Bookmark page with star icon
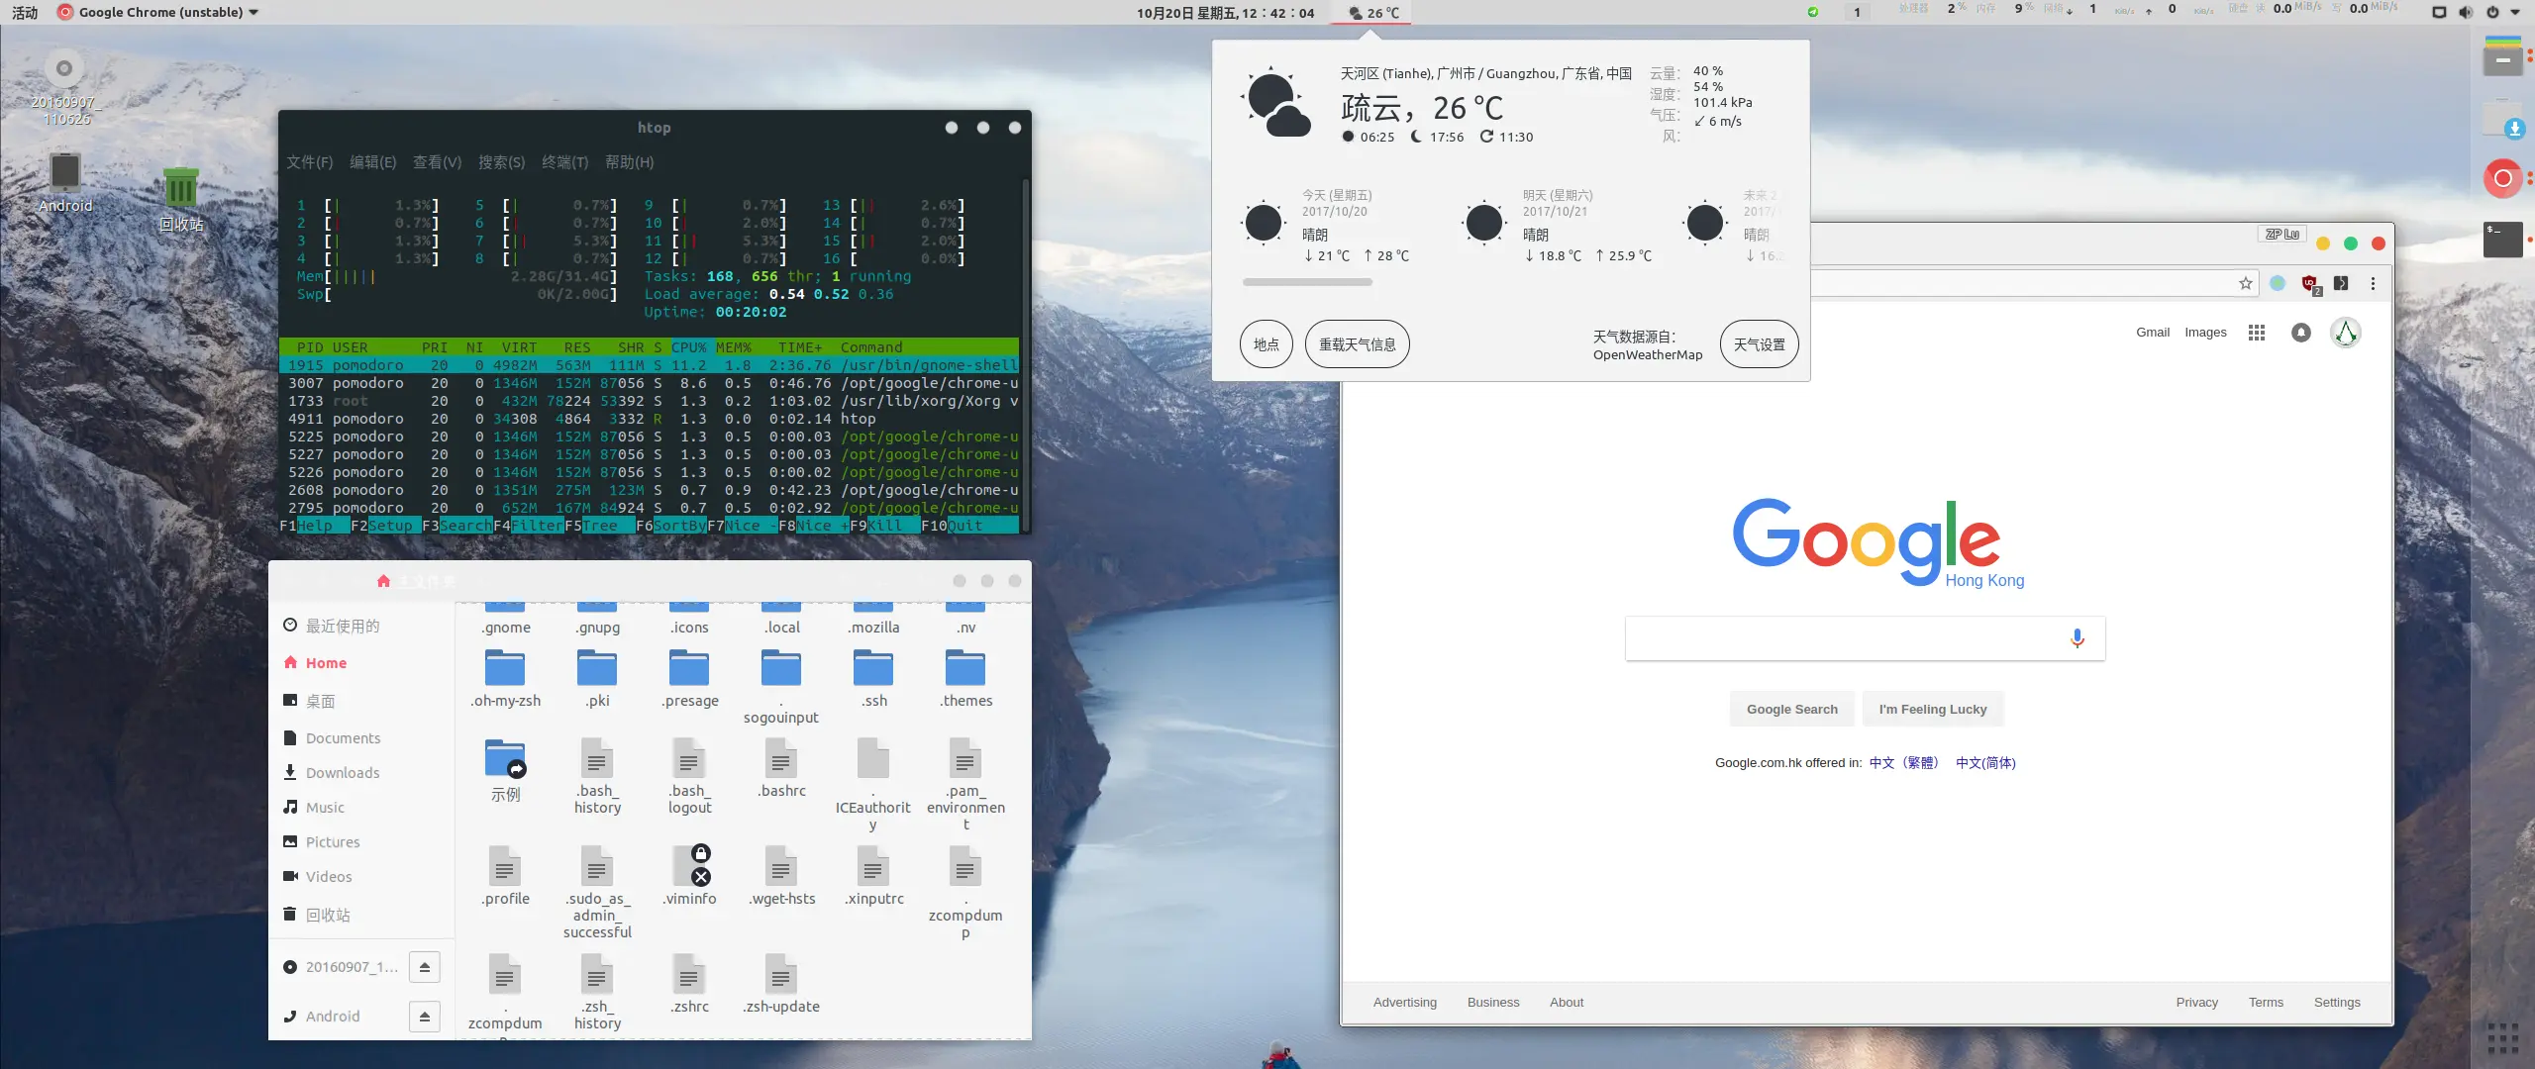 pyautogui.click(x=2246, y=284)
